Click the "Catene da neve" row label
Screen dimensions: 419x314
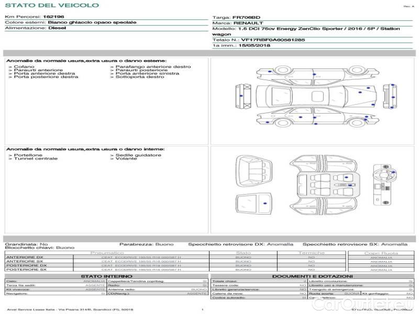226,294
